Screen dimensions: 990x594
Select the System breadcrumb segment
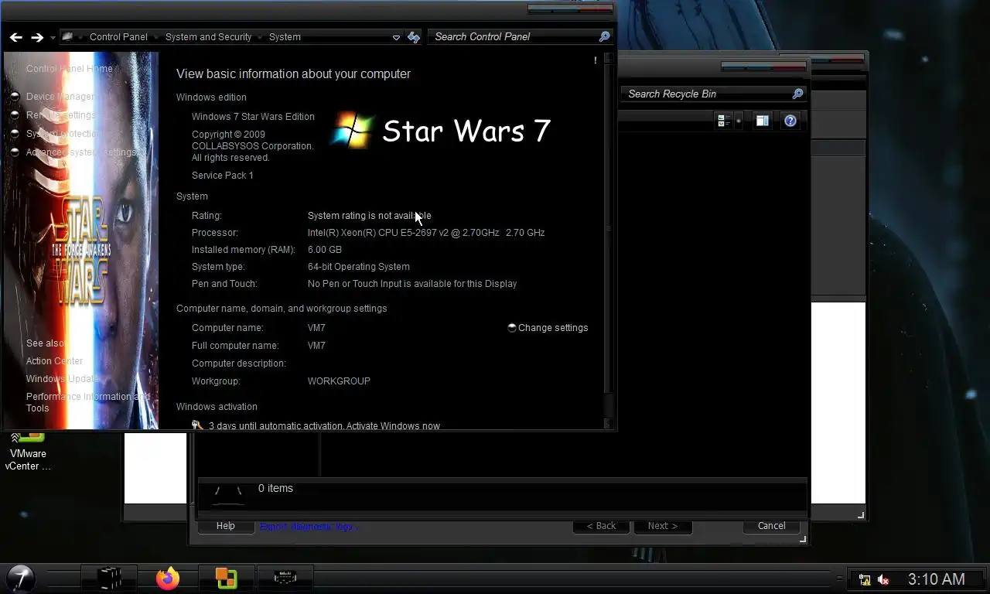pos(285,36)
